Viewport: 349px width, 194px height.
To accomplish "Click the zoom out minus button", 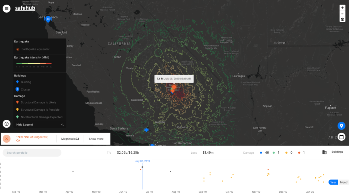I will [x=342, y=14].
